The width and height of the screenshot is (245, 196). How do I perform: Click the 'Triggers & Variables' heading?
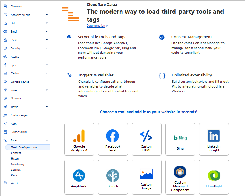pyautogui.click(x=96, y=75)
